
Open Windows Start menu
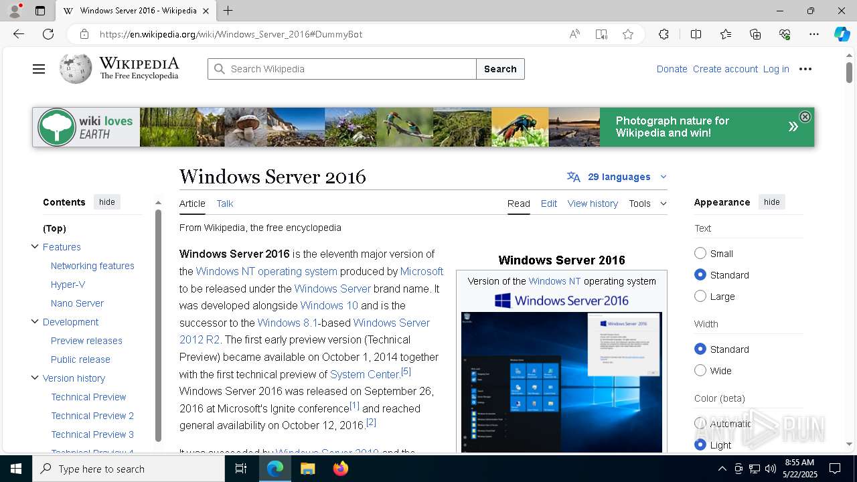[x=16, y=469]
